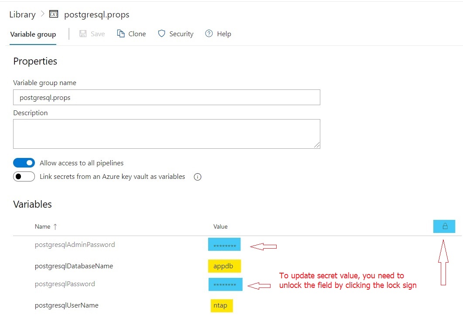Expand the breadcrumb chevron after Library
The height and width of the screenshot is (332, 463).
tap(42, 14)
